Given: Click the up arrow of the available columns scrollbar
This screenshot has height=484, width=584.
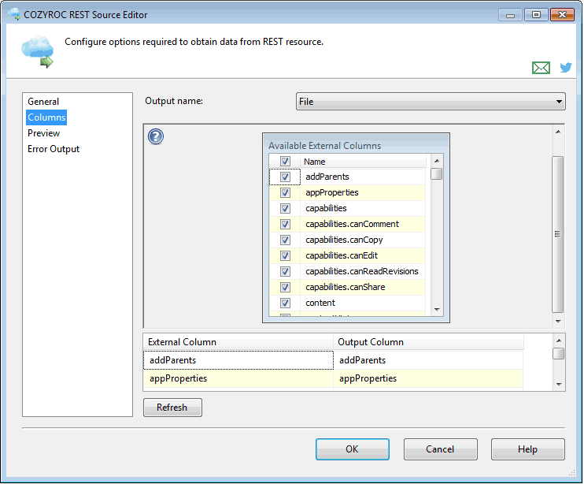Looking at the screenshot, I should pyautogui.click(x=437, y=161).
